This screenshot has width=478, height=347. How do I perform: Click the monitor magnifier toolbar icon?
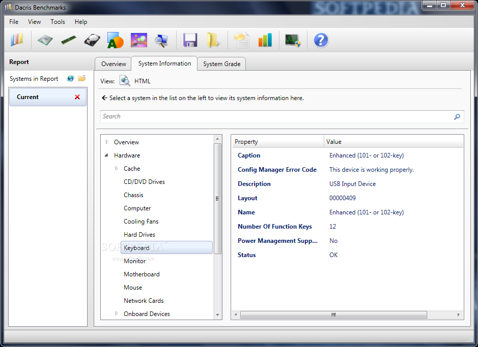pos(161,40)
